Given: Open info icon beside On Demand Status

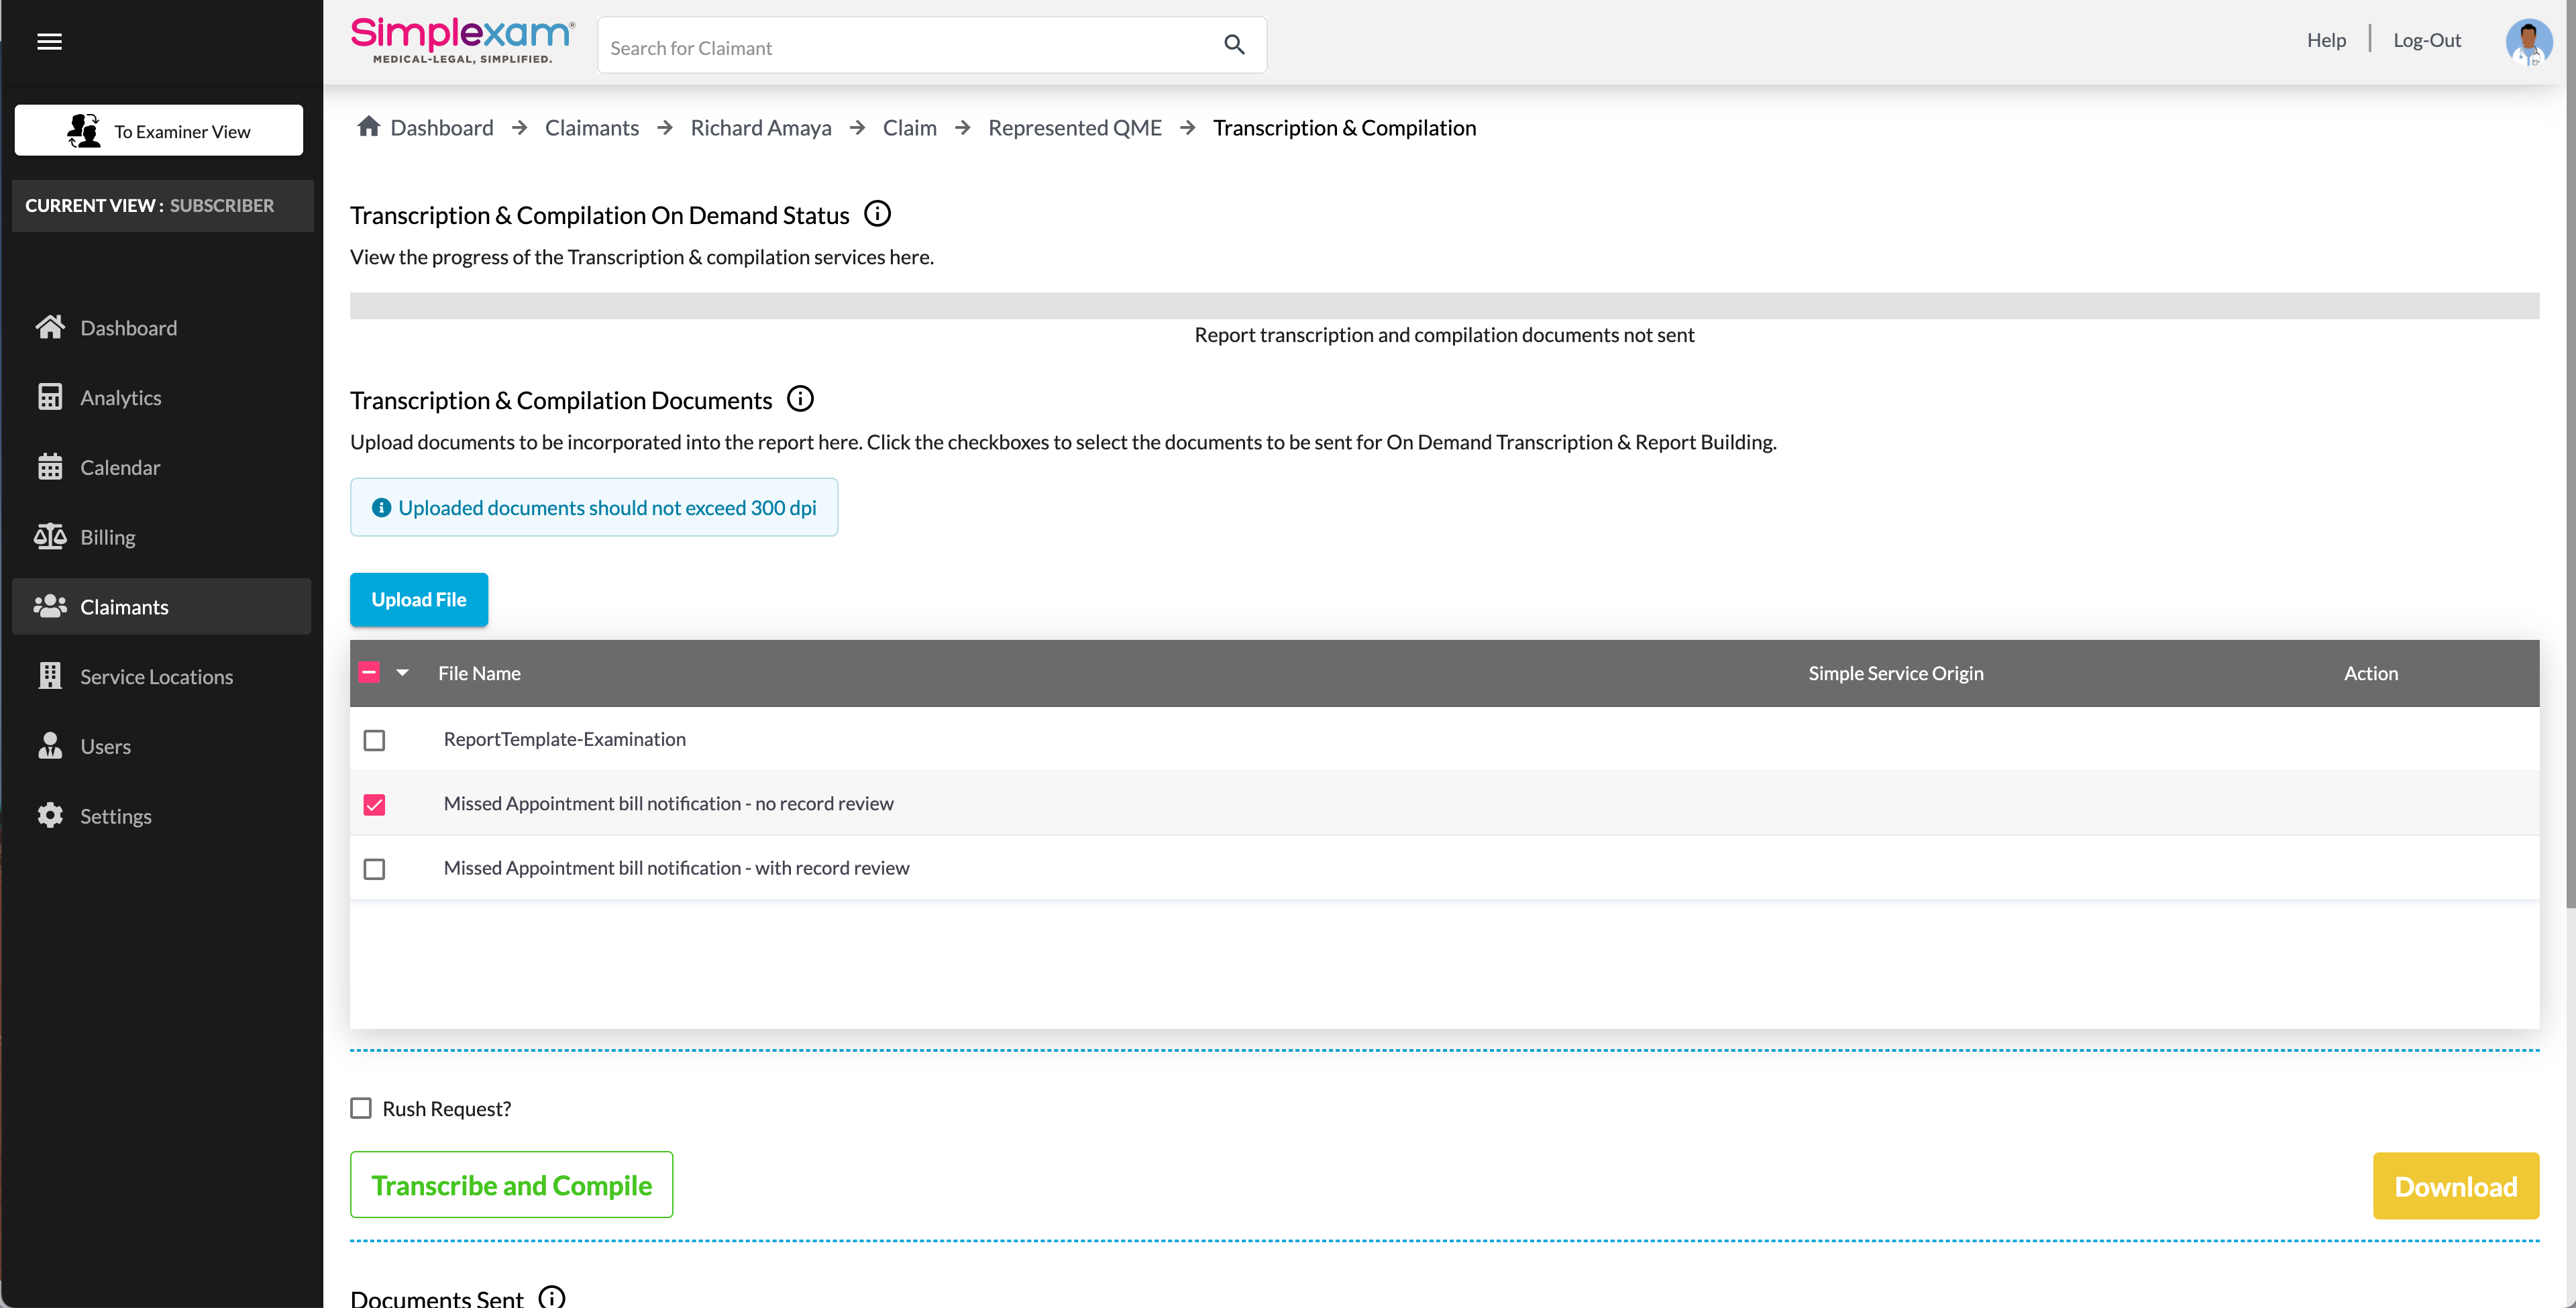Looking at the screenshot, I should coord(877,214).
